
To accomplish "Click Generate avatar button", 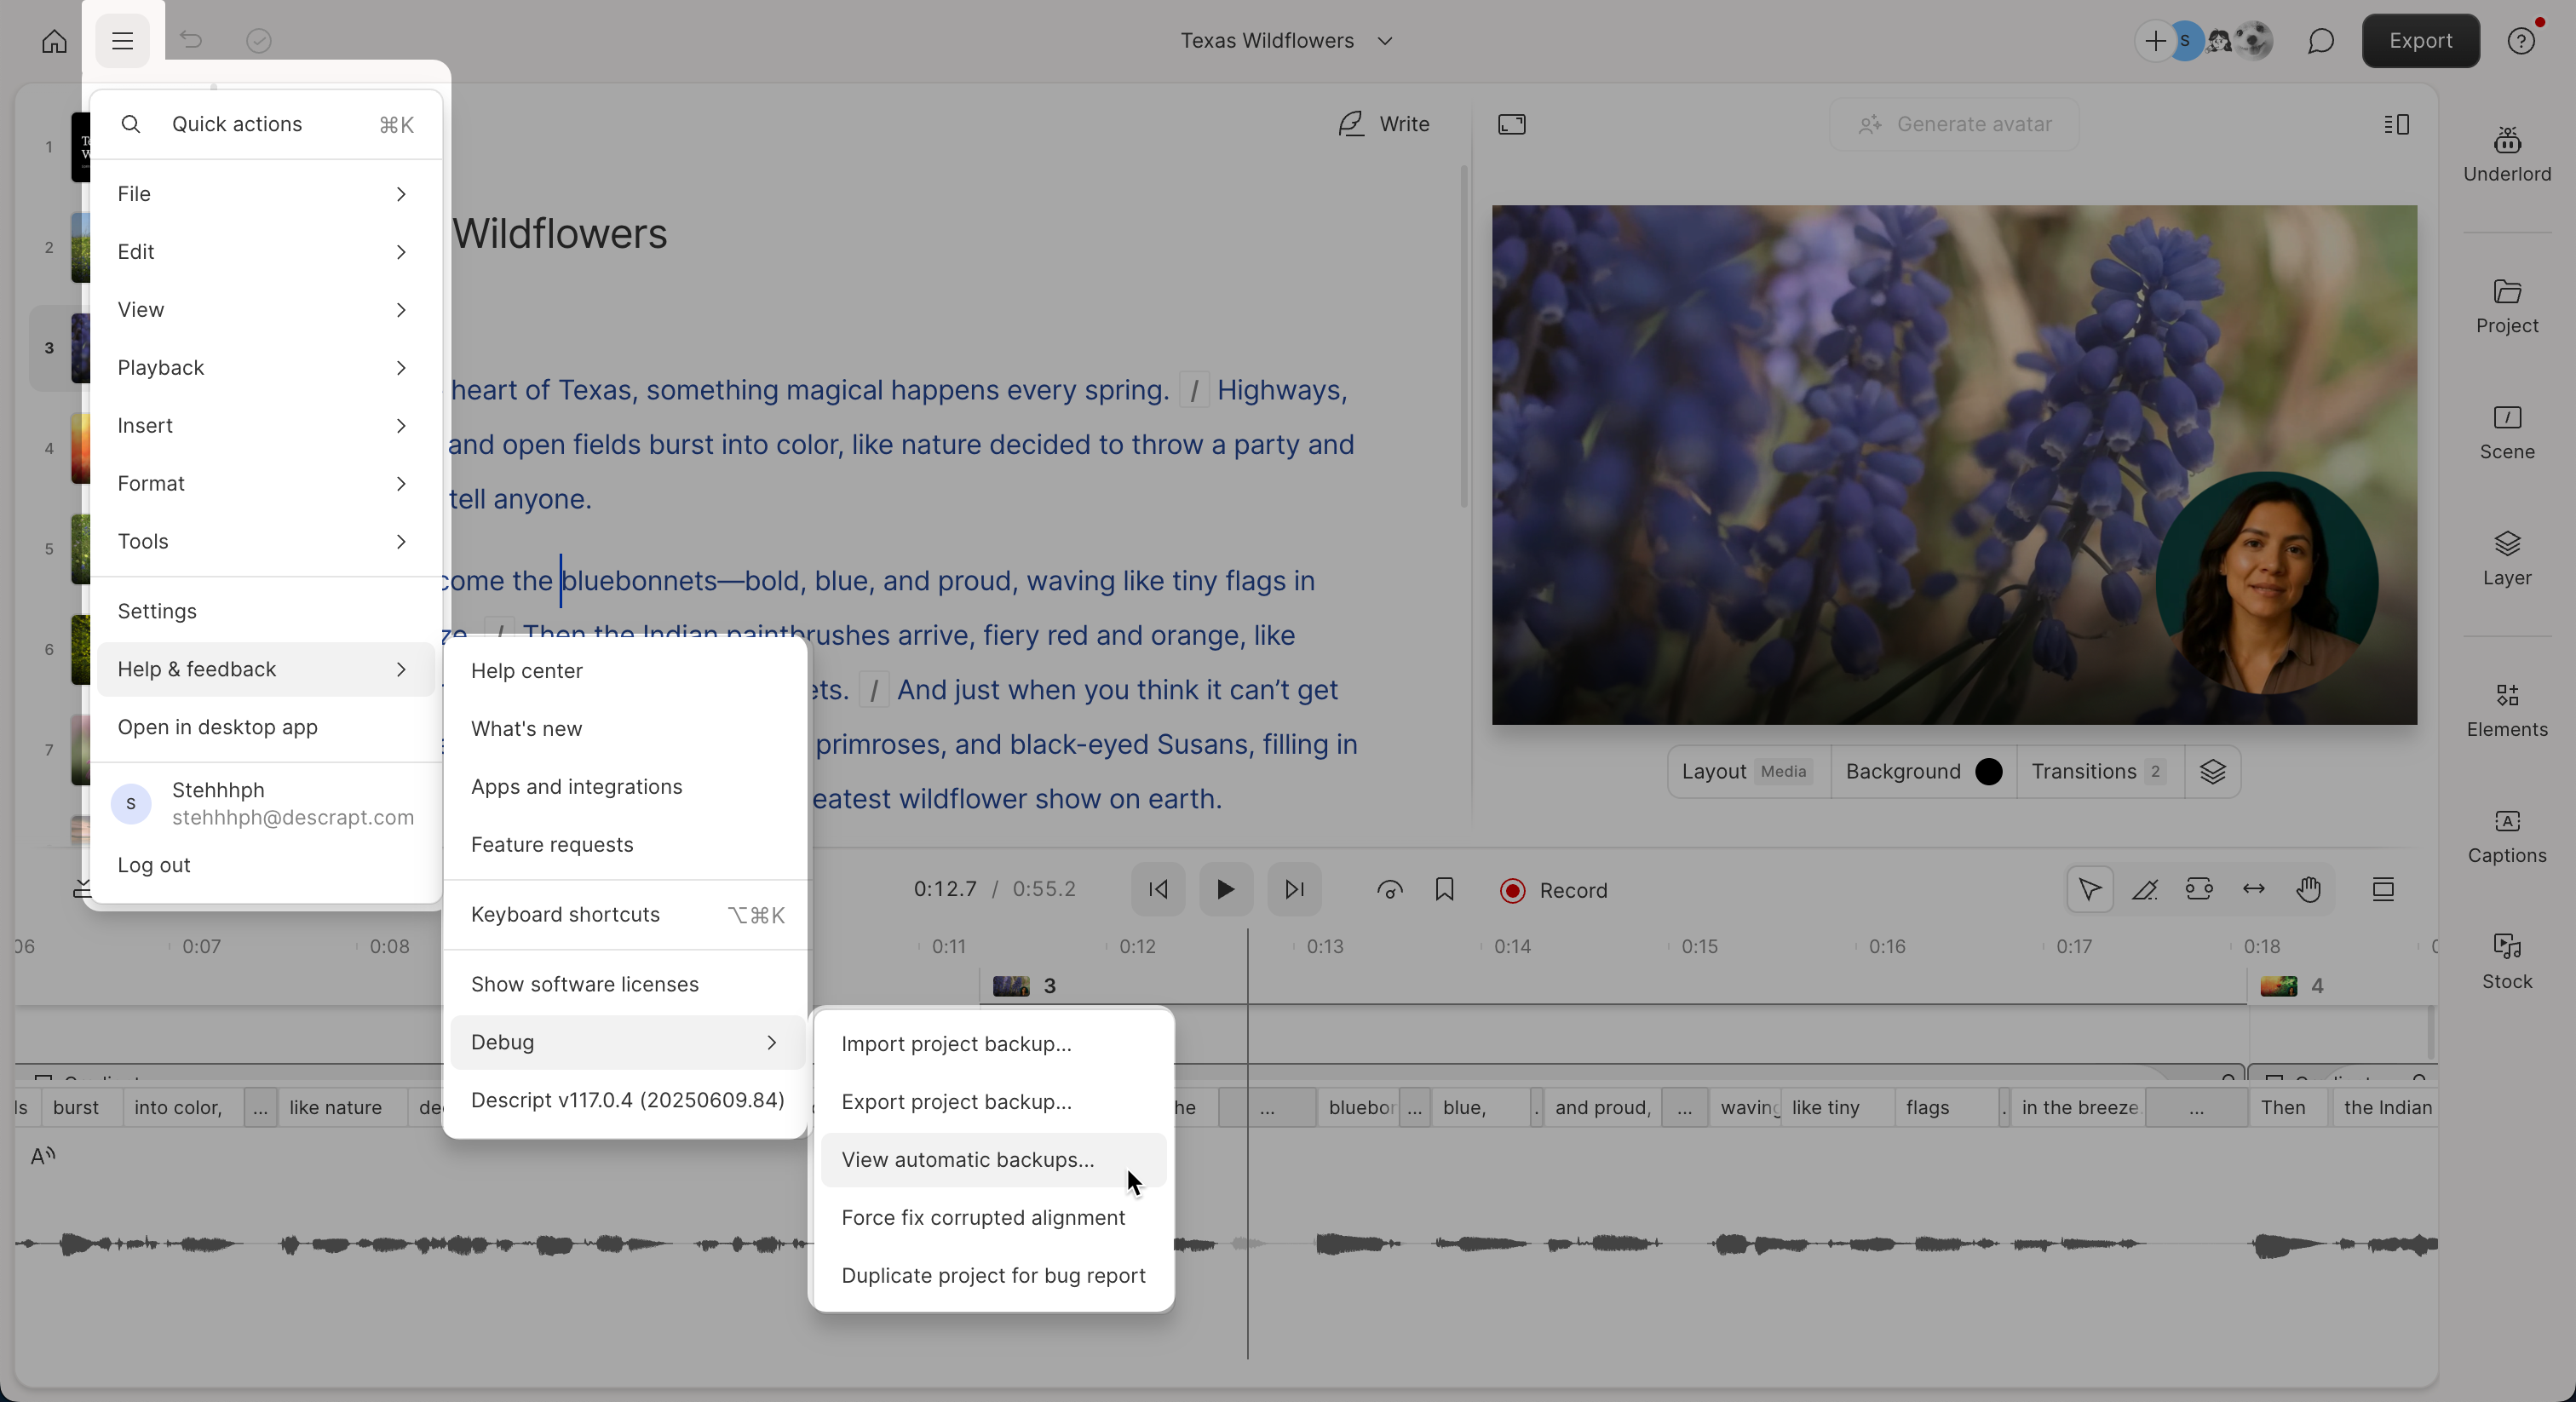I will (x=1953, y=124).
